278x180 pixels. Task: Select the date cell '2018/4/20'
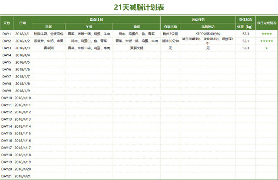(23, 169)
